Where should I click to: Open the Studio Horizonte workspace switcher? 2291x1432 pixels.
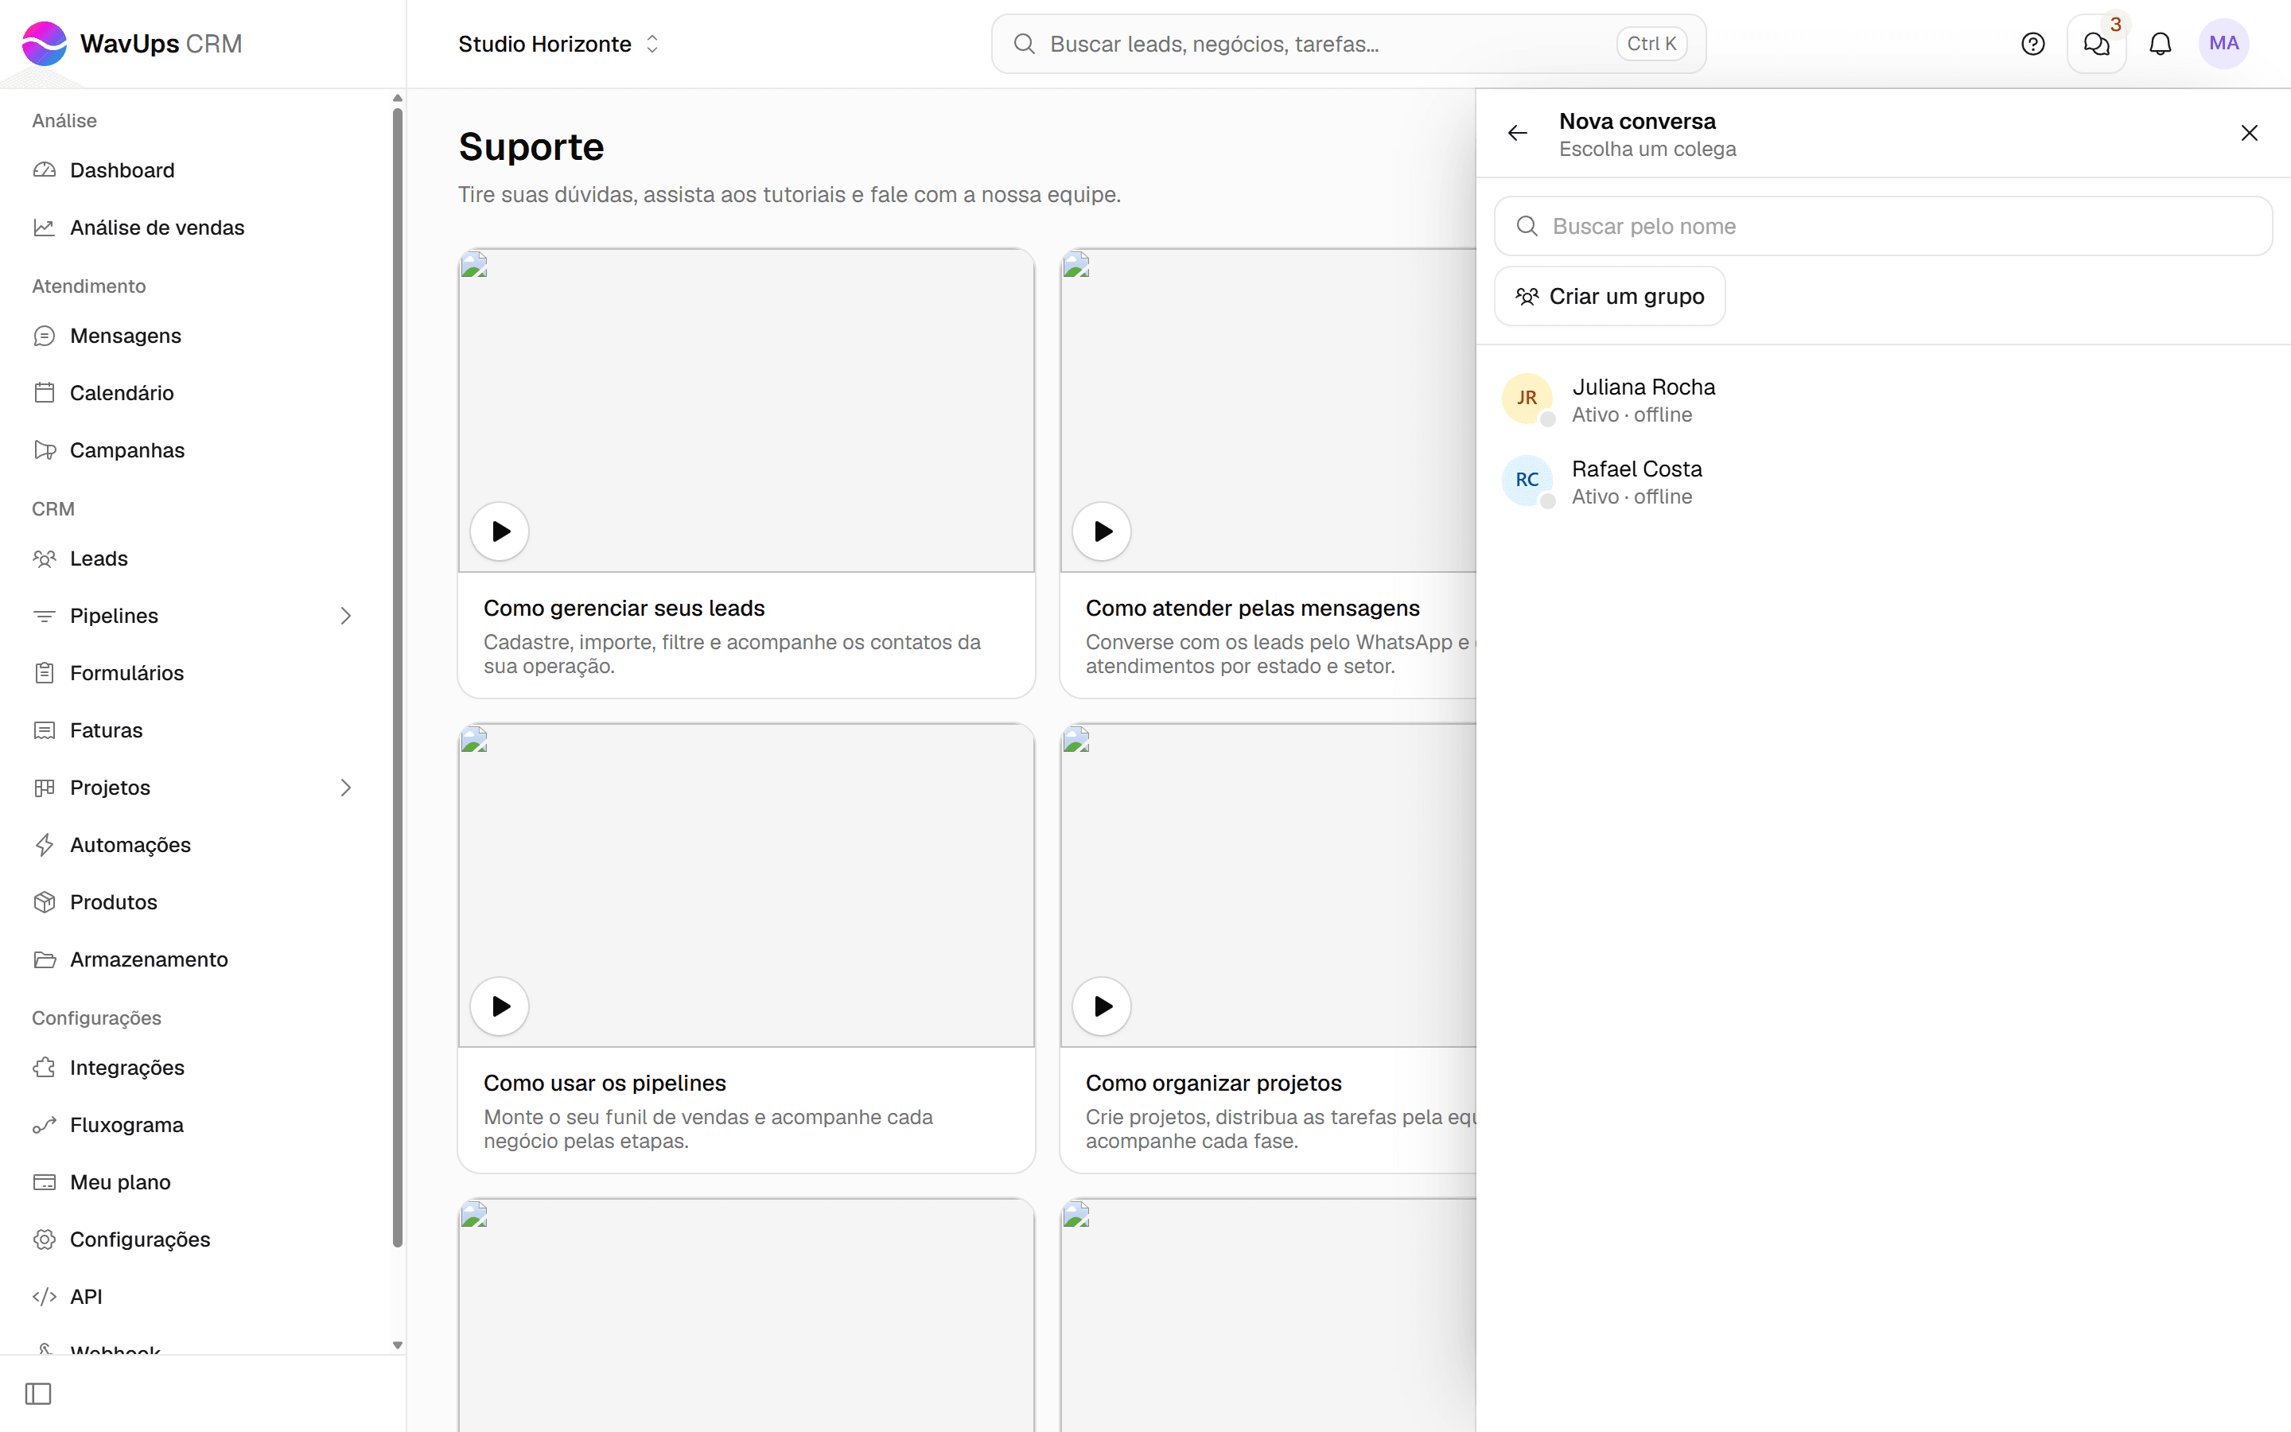pyautogui.click(x=558, y=44)
